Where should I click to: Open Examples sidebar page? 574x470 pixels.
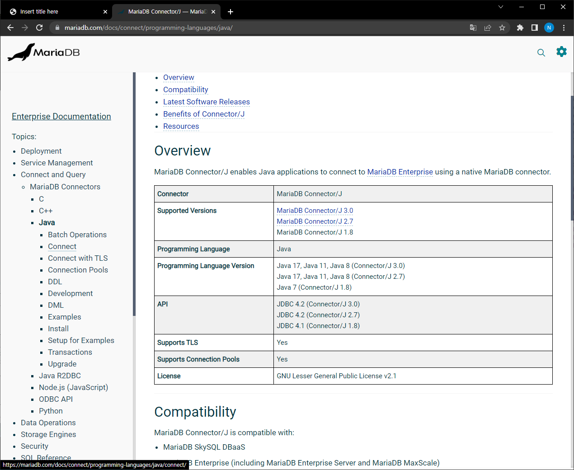[x=65, y=317]
